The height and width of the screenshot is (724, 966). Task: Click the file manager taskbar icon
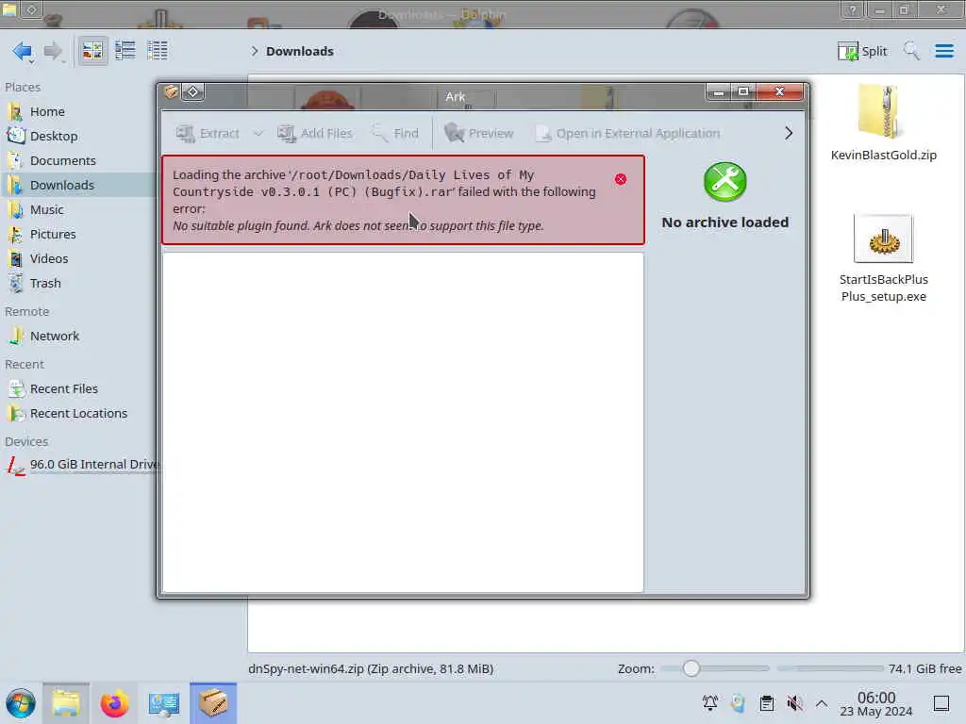click(66, 703)
